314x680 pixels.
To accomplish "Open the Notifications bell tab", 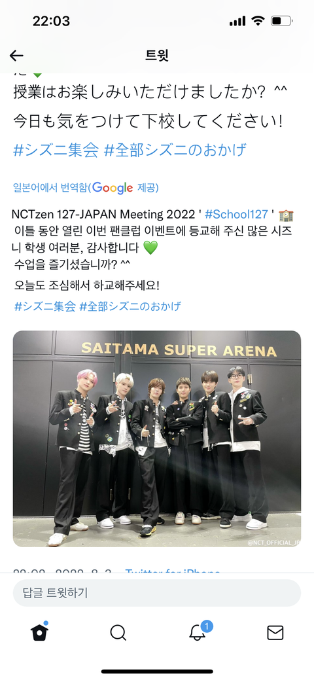I will coord(198,633).
